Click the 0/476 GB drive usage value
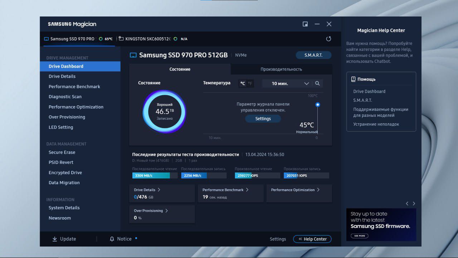The width and height of the screenshot is (458, 258). [143, 197]
